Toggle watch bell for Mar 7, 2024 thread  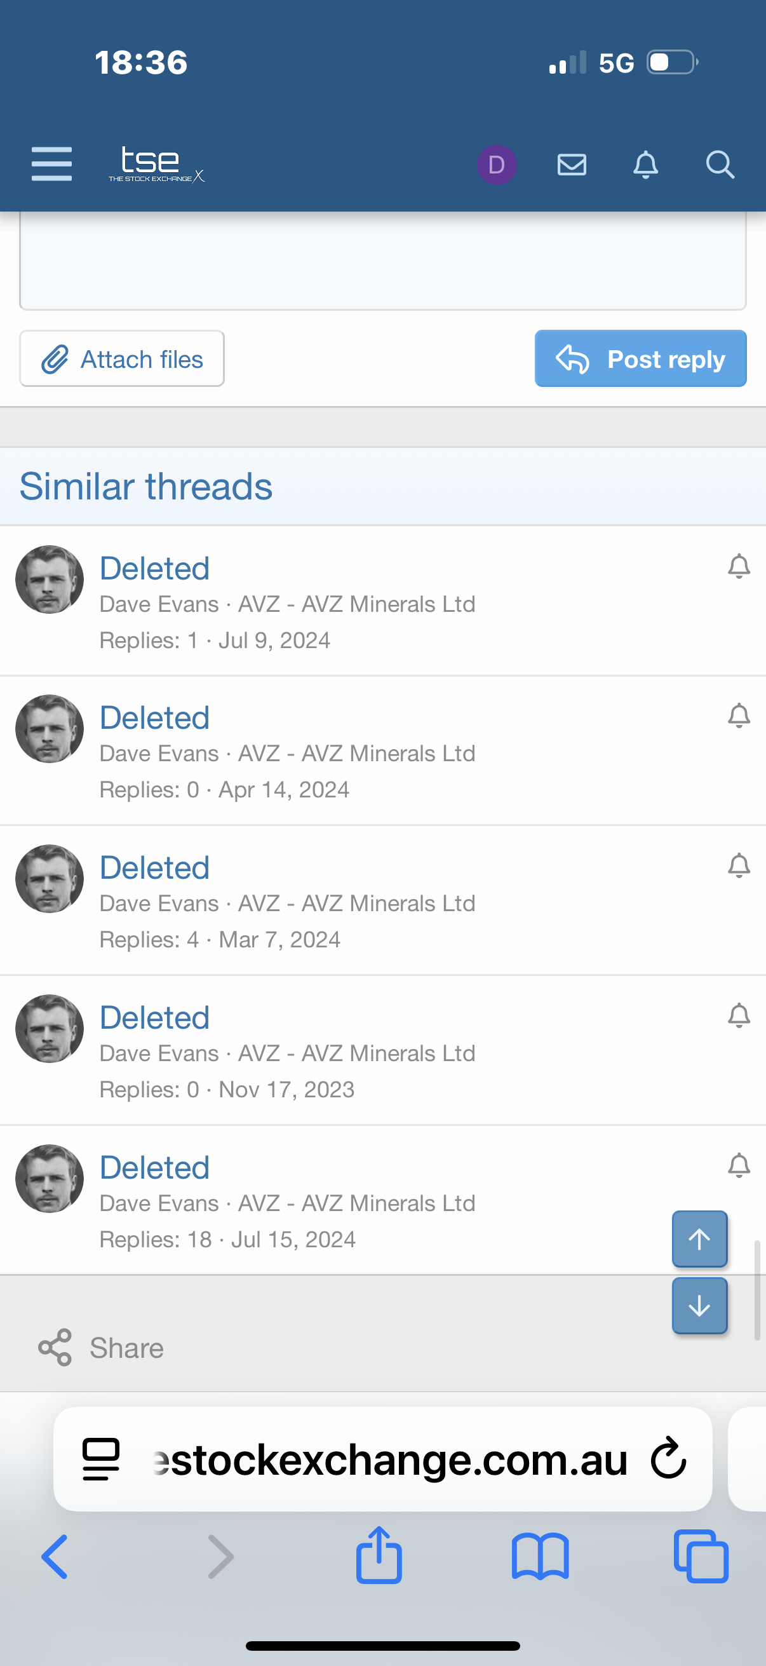[738, 865]
